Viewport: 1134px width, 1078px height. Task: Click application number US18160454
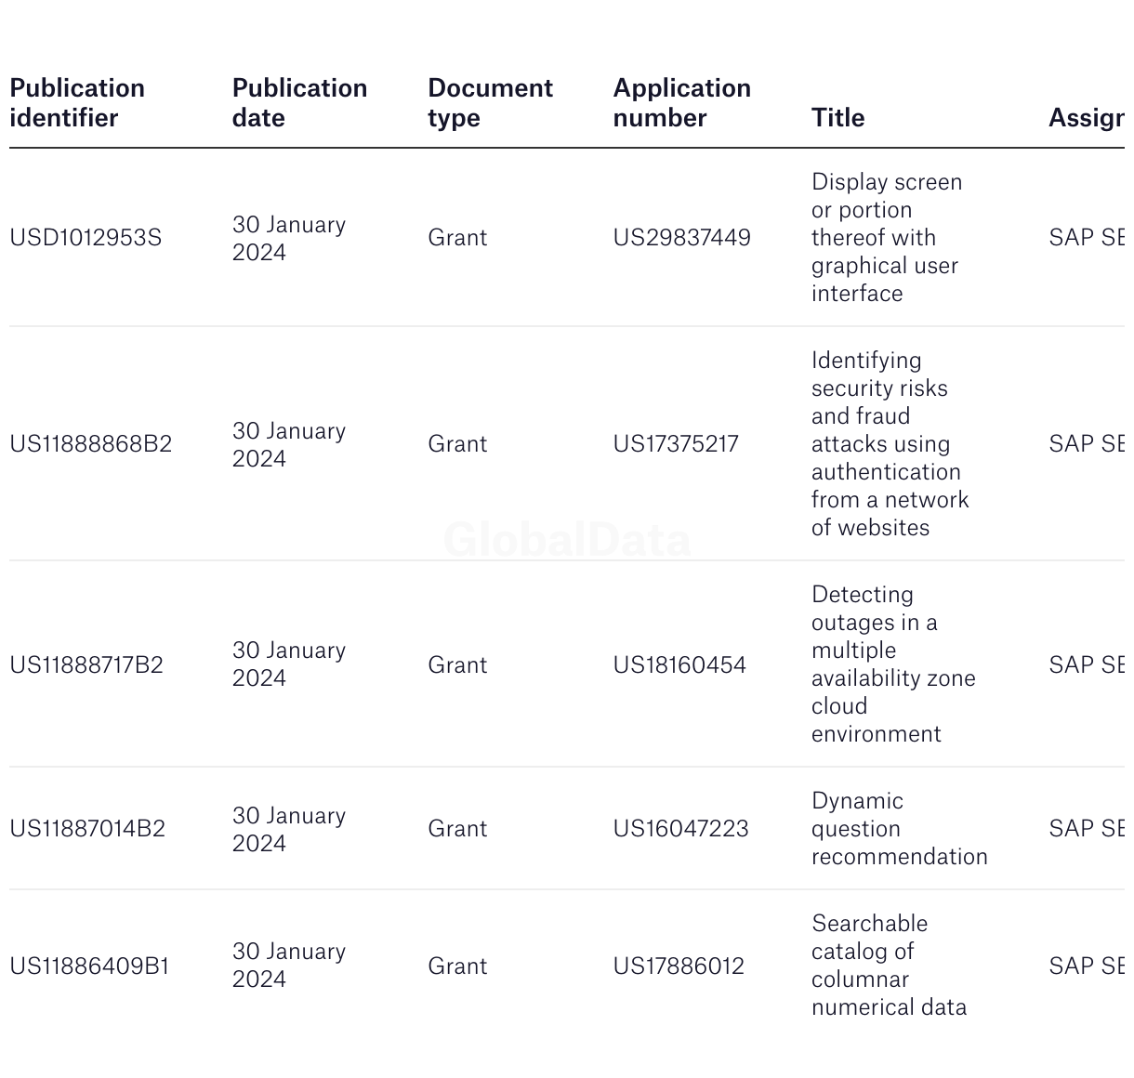point(679,665)
